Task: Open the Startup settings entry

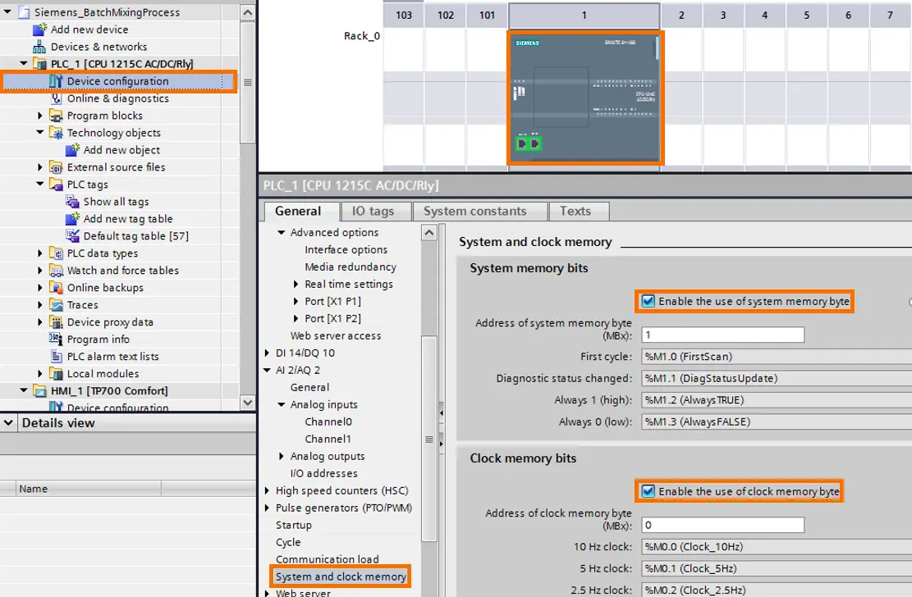Action: coord(294,525)
